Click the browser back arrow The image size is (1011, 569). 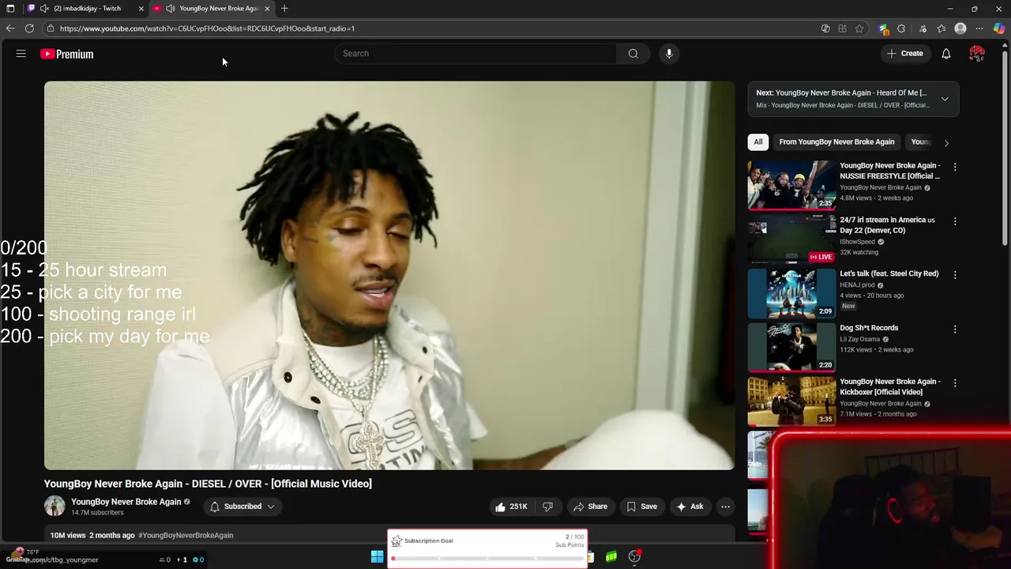click(x=10, y=28)
